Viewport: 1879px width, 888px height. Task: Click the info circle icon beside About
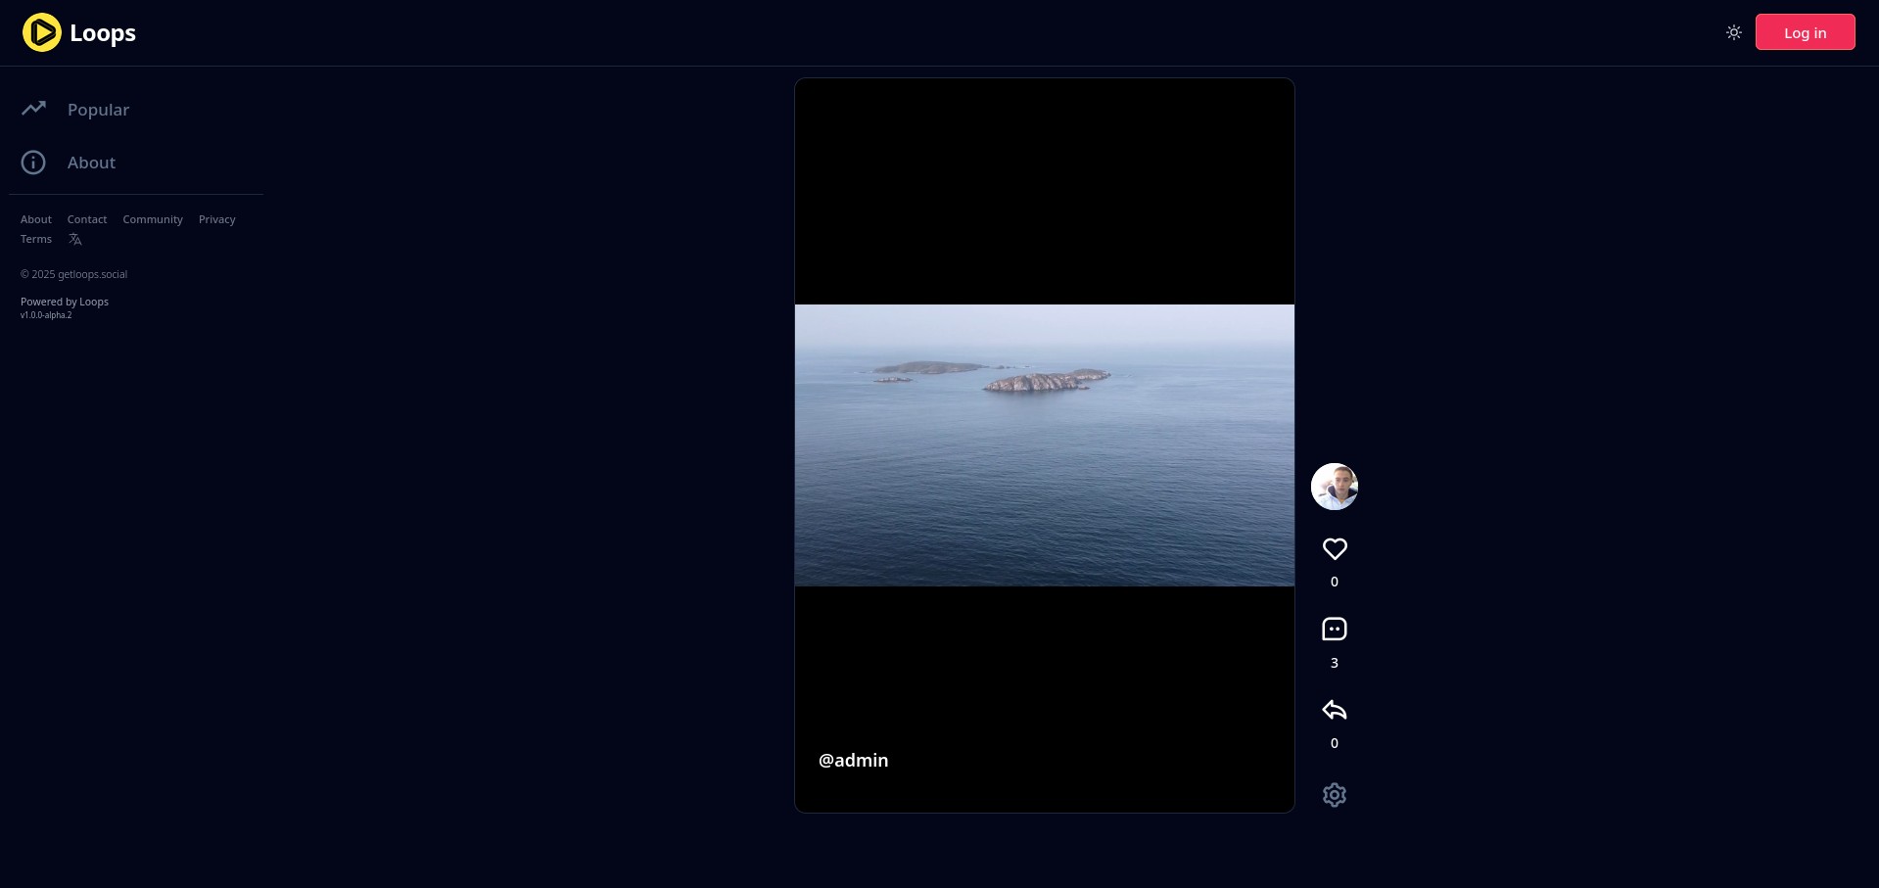33,163
